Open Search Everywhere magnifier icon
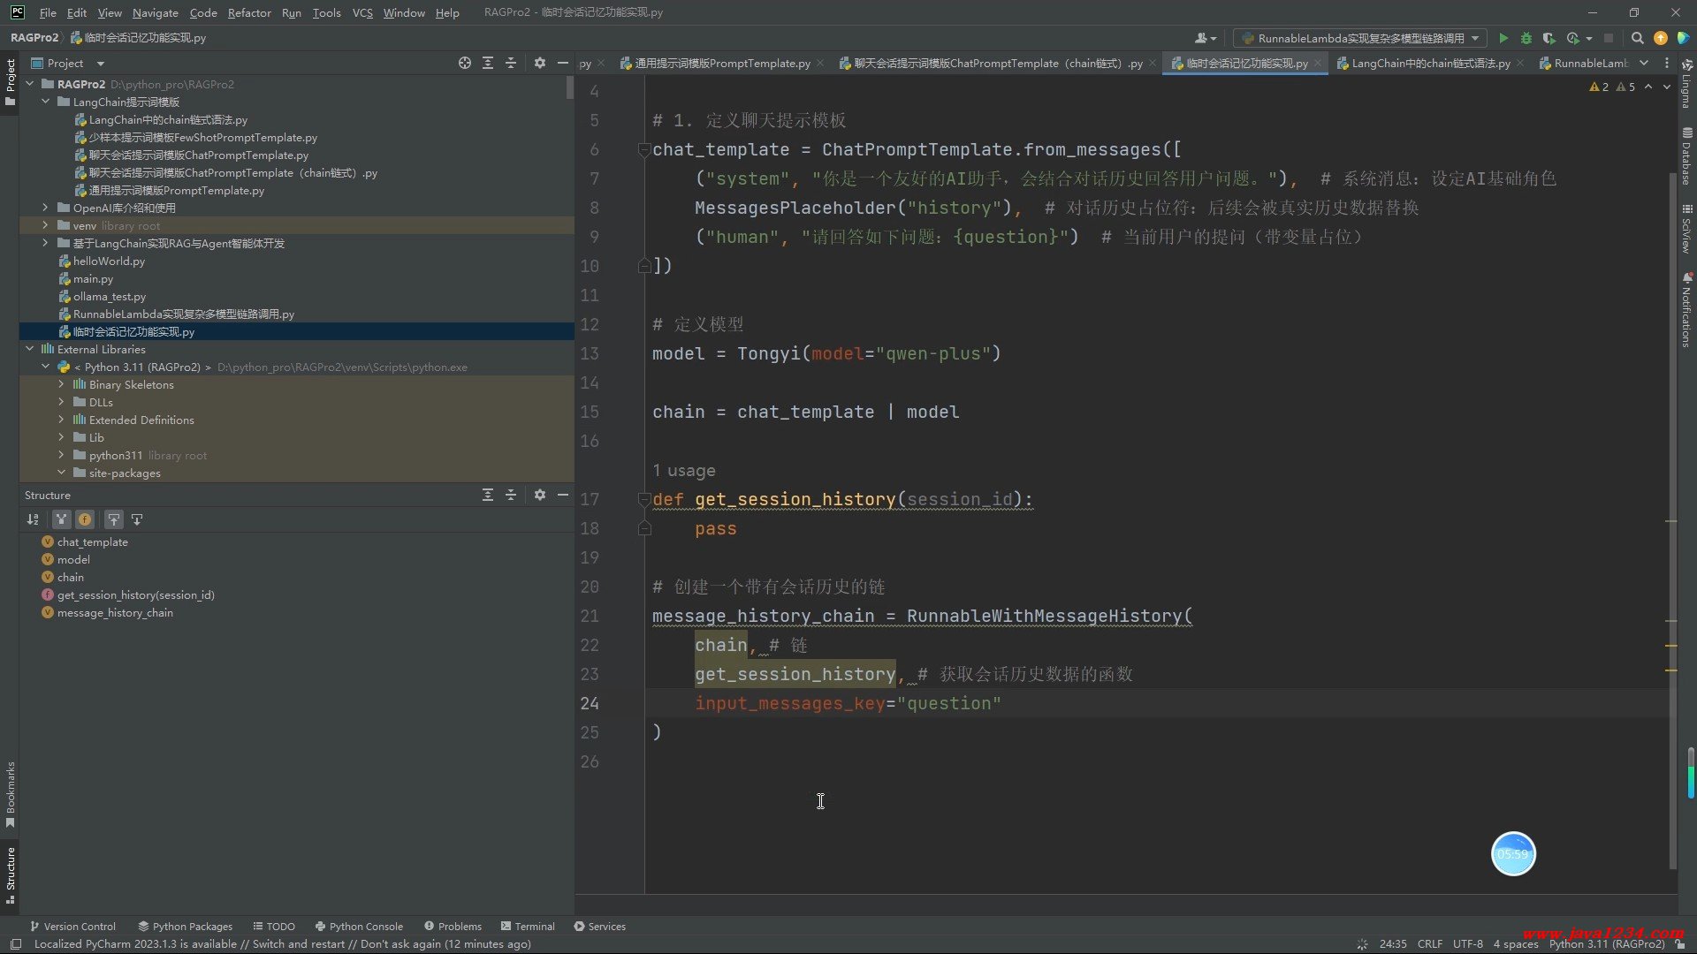 [1637, 38]
